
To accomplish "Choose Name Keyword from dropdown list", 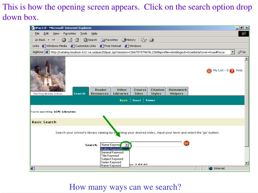I will (x=115, y=165).
